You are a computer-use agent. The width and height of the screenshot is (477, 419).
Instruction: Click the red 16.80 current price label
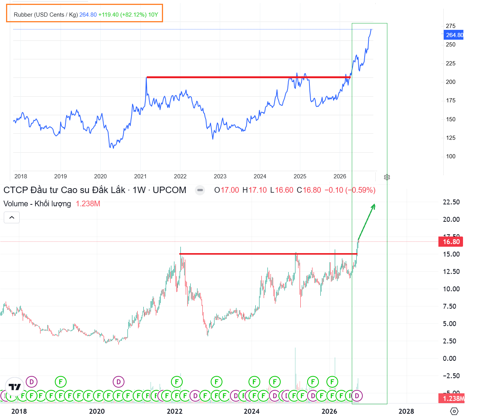pyautogui.click(x=451, y=242)
